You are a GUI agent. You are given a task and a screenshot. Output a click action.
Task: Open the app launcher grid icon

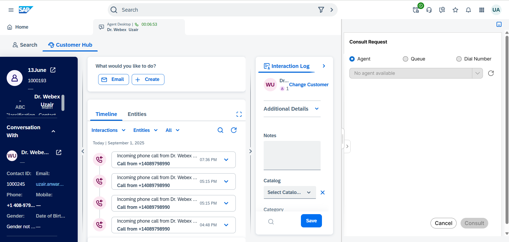(482, 10)
